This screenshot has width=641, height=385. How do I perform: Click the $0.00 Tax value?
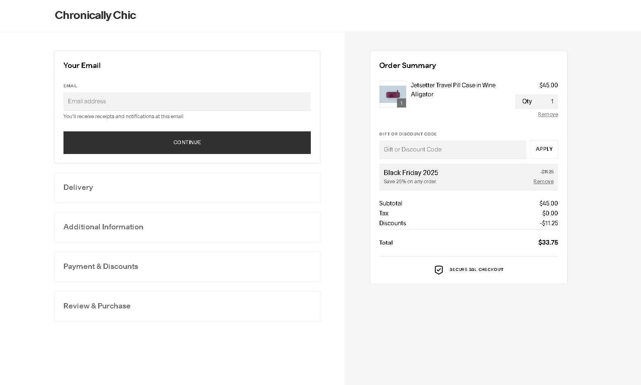[x=550, y=213]
